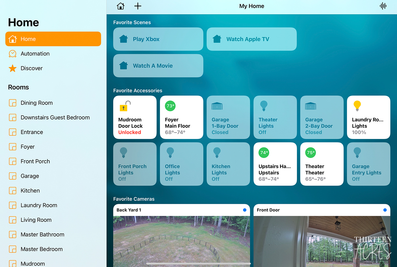Image resolution: width=397 pixels, height=267 pixels.
Task: Click the Foyer room icon
Action: (x=13, y=147)
